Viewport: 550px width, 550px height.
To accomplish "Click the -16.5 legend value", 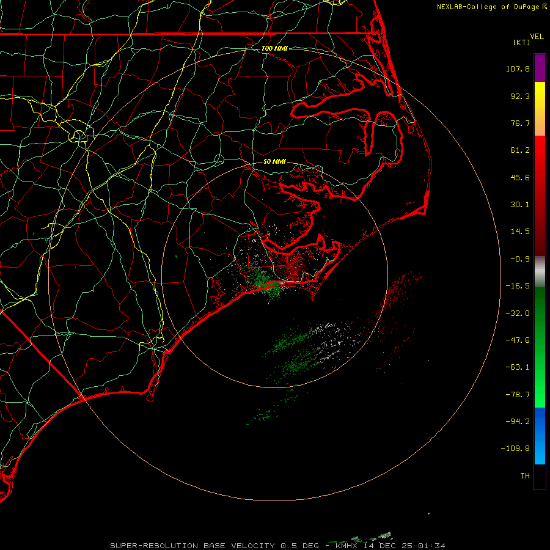I will [x=518, y=286].
